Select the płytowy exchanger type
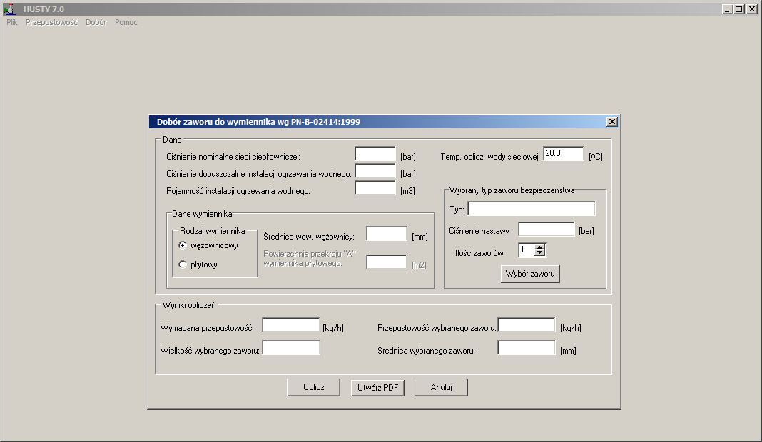This screenshot has height=442, width=762. (183, 264)
